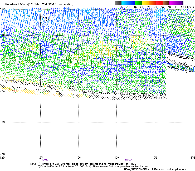Click the '0' legend scale label
Viewport: 195px width, 171px height.
(x=115, y=7)
